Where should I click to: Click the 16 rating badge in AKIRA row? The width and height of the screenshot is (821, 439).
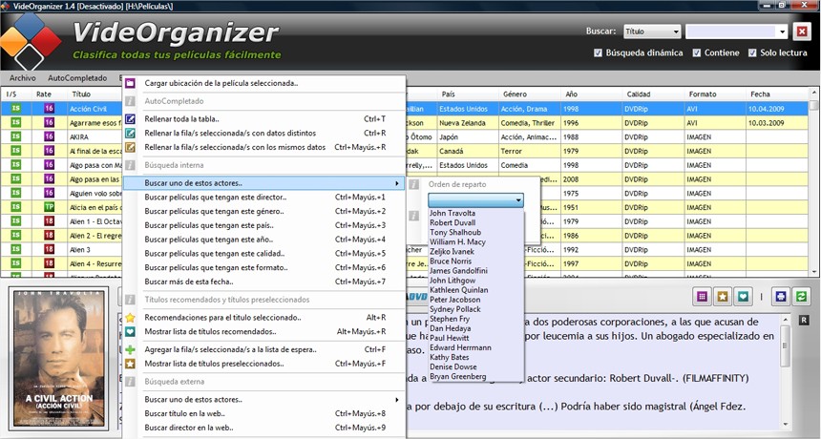click(x=49, y=136)
